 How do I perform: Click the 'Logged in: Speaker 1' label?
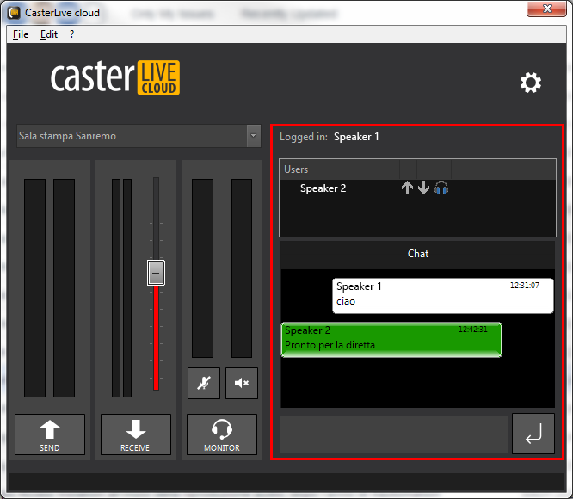tap(330, 137)
